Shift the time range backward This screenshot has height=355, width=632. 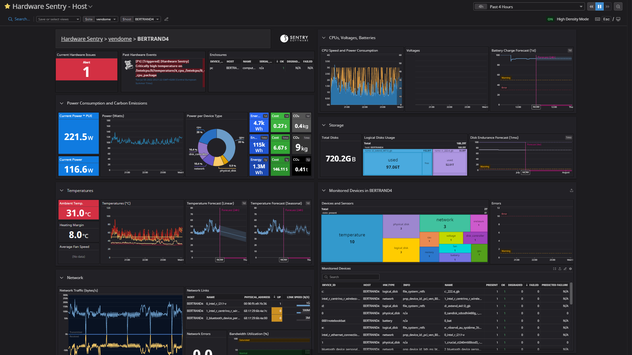[x=591, y=6]
